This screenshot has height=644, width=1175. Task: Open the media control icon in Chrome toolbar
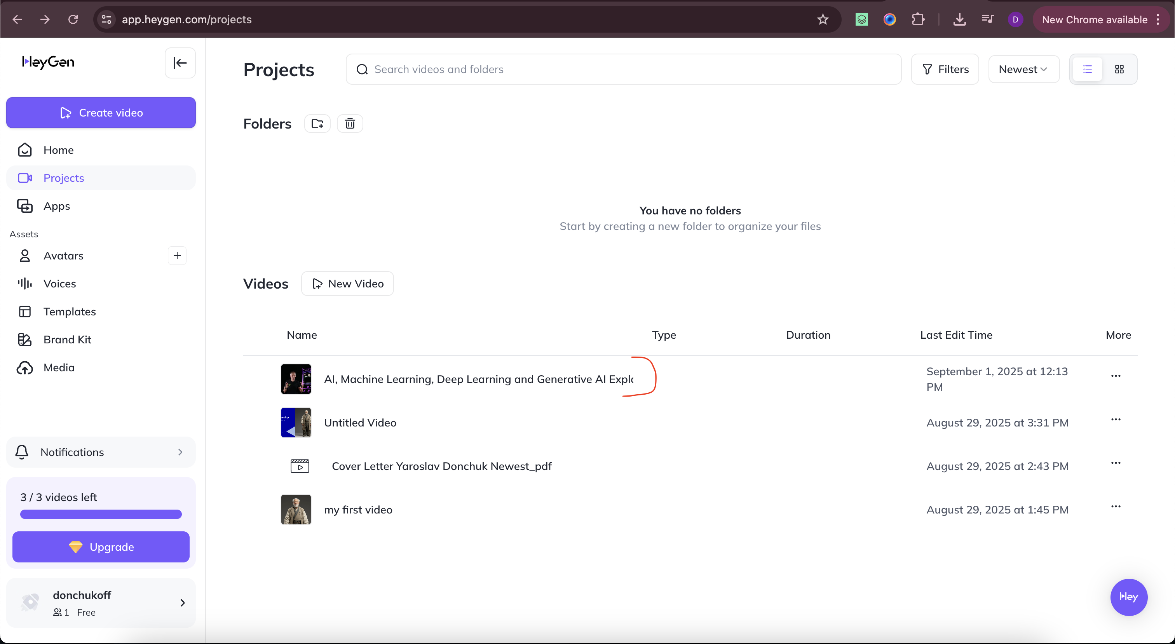point(988,19)
